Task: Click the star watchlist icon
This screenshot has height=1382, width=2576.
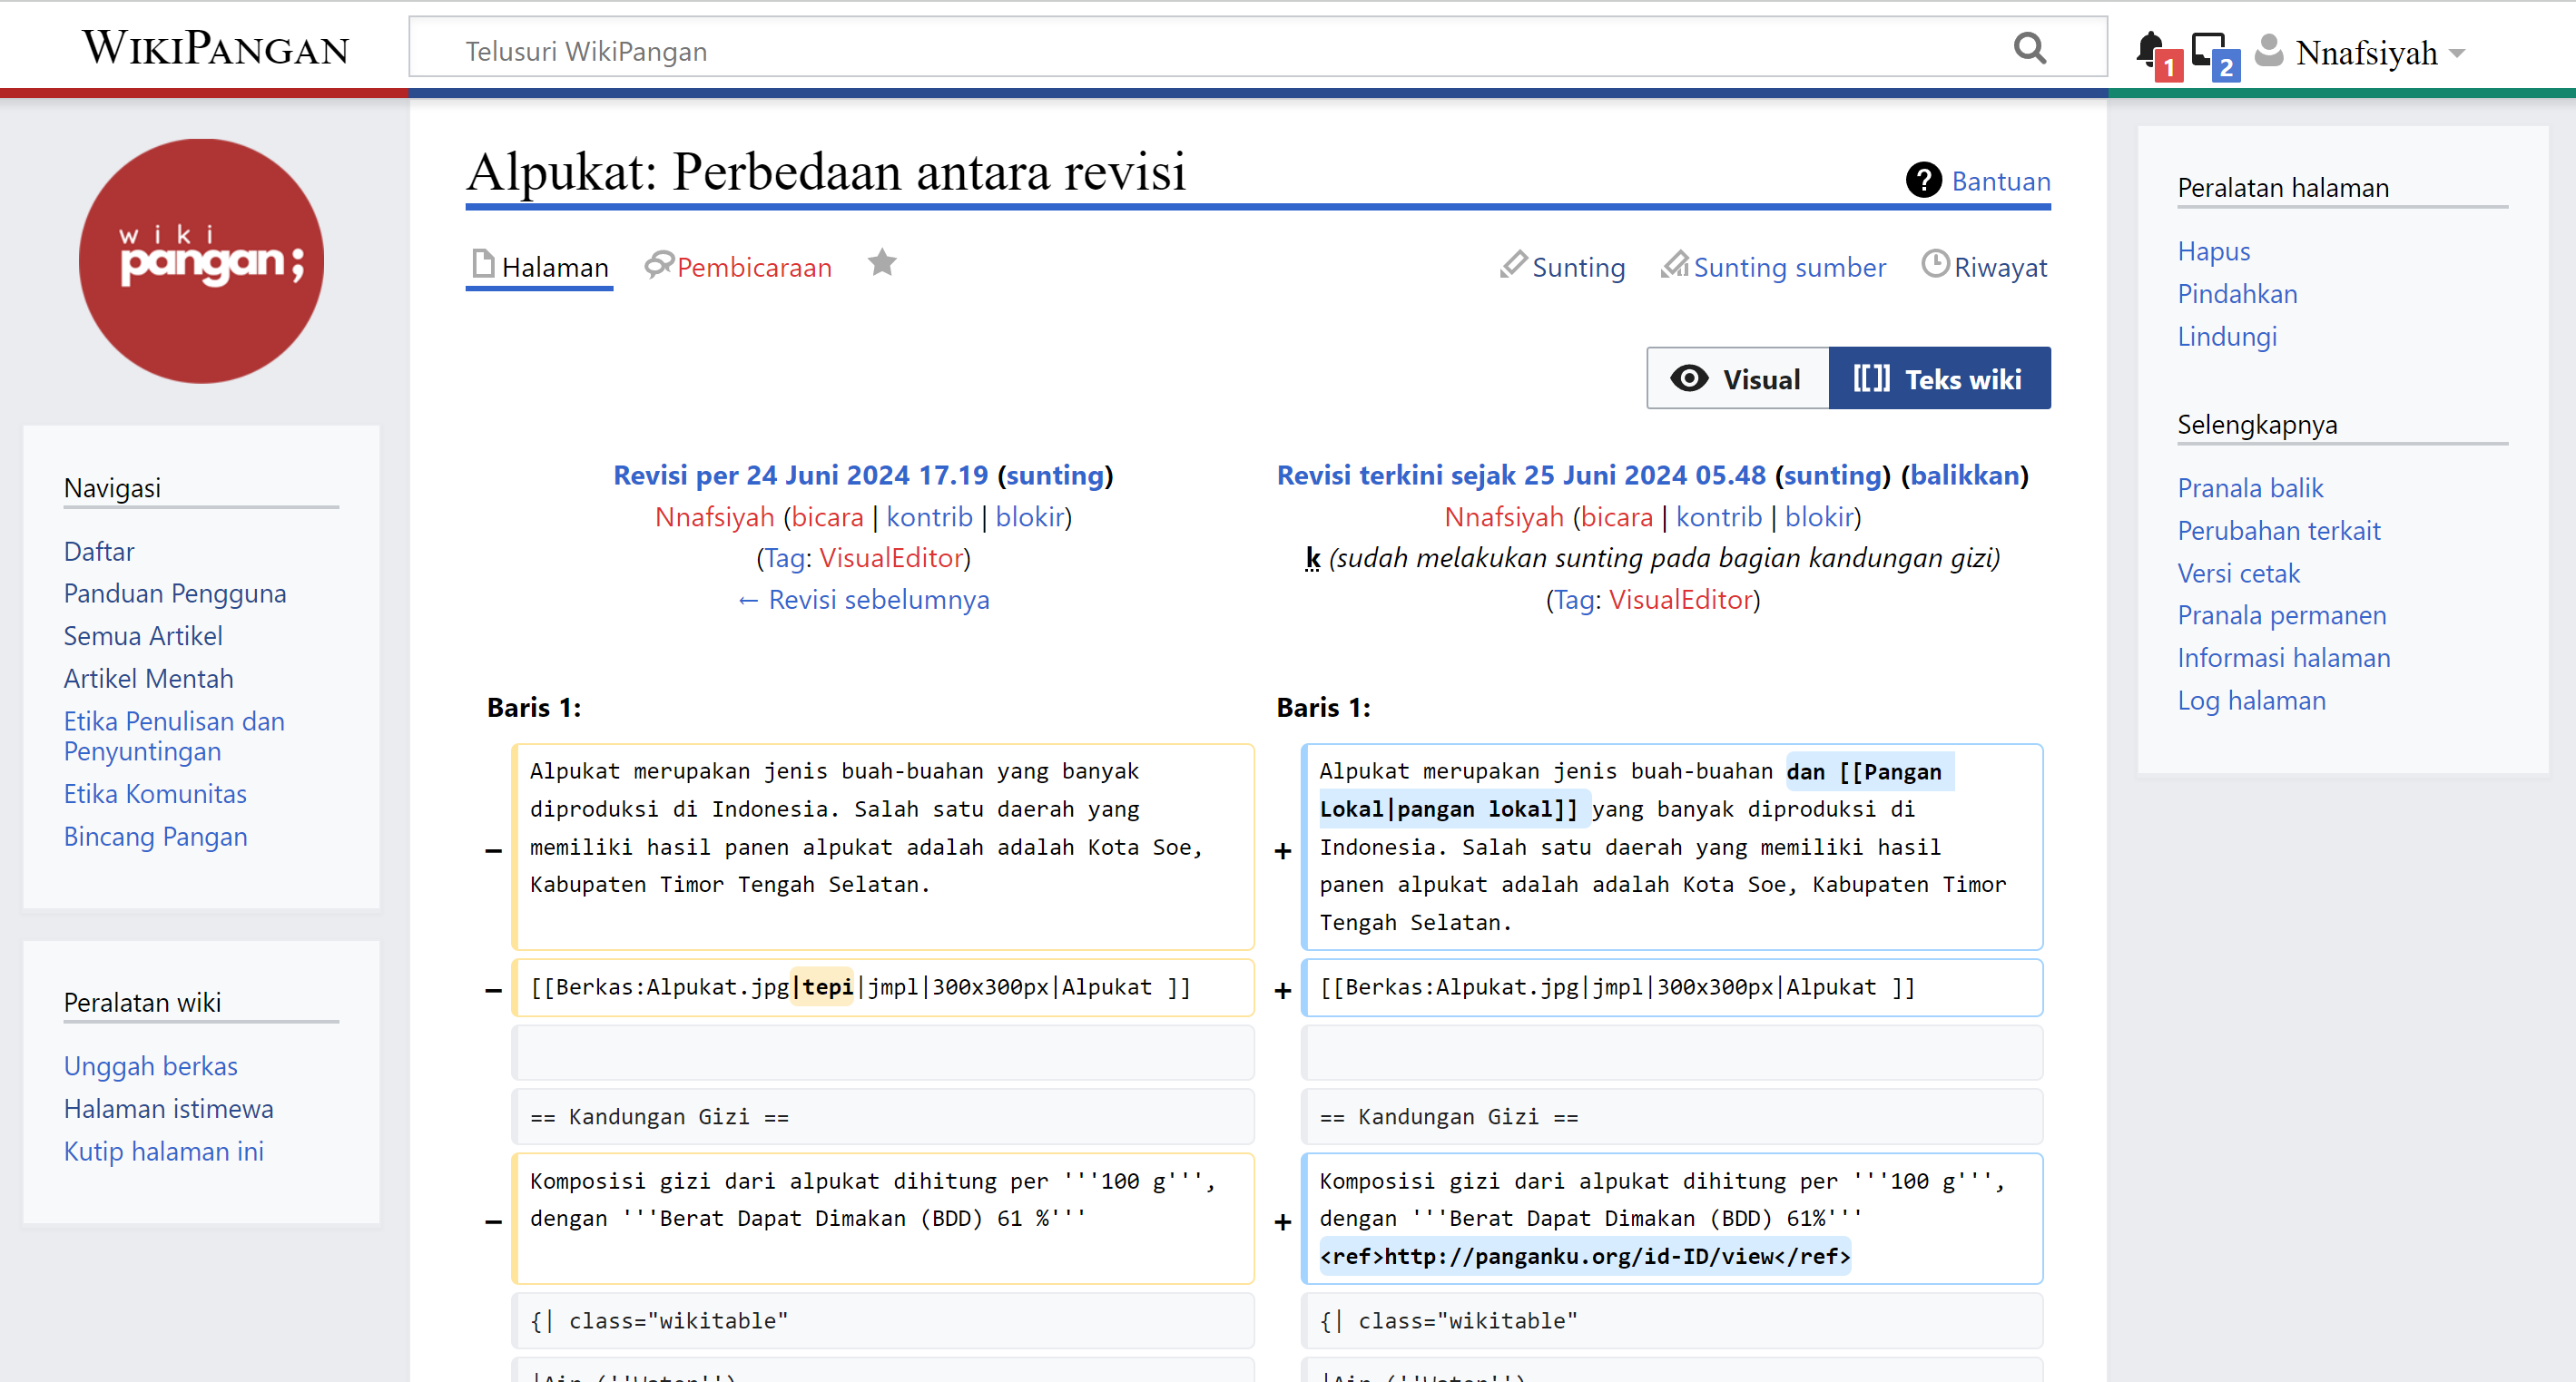Action: tap(881, 264)
